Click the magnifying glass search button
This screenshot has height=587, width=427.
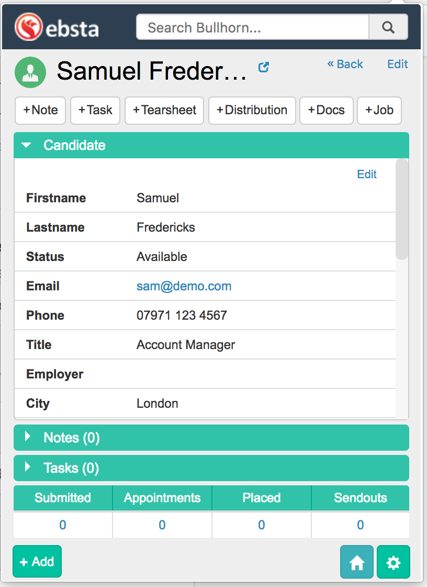(388, 27)
